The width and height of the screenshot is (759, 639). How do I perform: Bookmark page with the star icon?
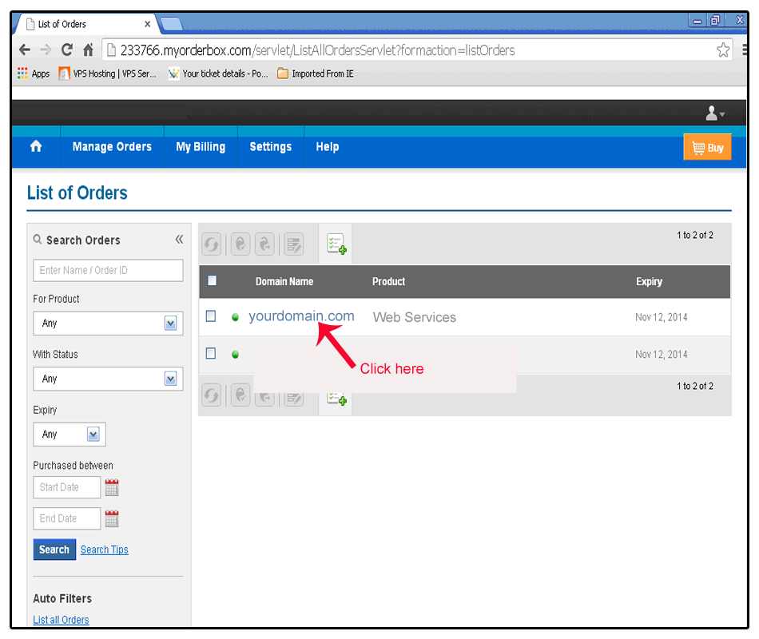722,50
